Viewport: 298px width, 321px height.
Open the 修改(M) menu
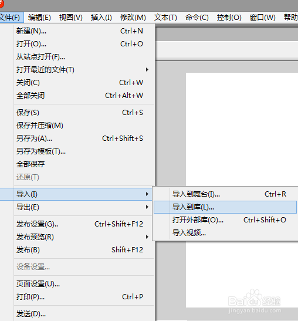point(133,18)
